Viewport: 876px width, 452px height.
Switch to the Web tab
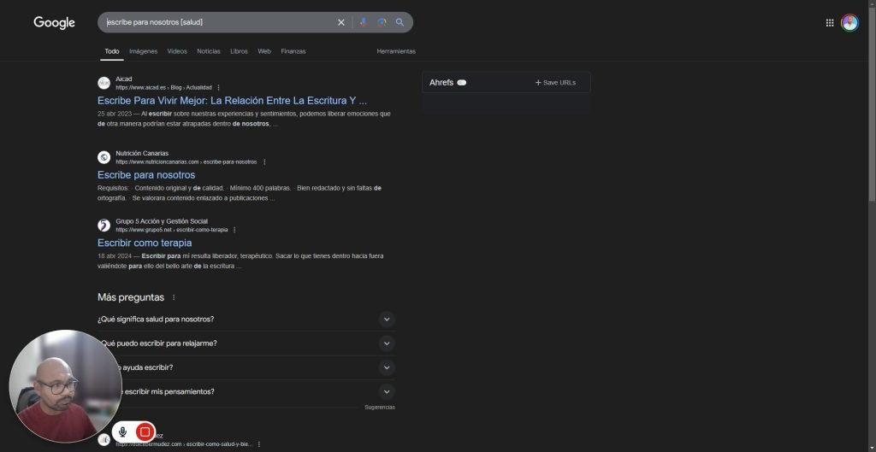pyautogui.click(x=264, y=51)
